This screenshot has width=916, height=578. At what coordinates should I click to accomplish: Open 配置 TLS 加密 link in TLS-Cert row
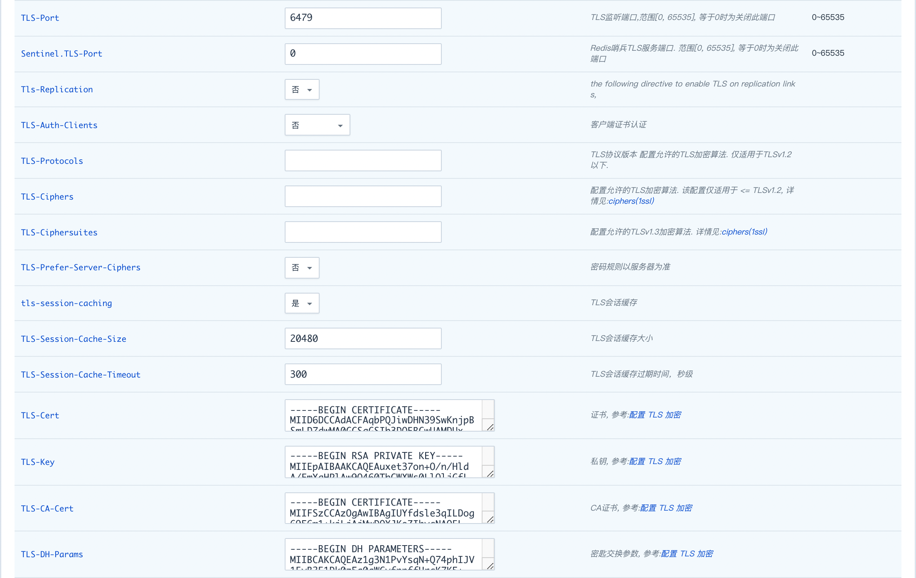point(655,415)
